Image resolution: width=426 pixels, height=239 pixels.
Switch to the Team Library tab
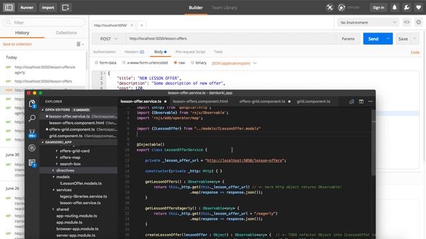(224, 7)
